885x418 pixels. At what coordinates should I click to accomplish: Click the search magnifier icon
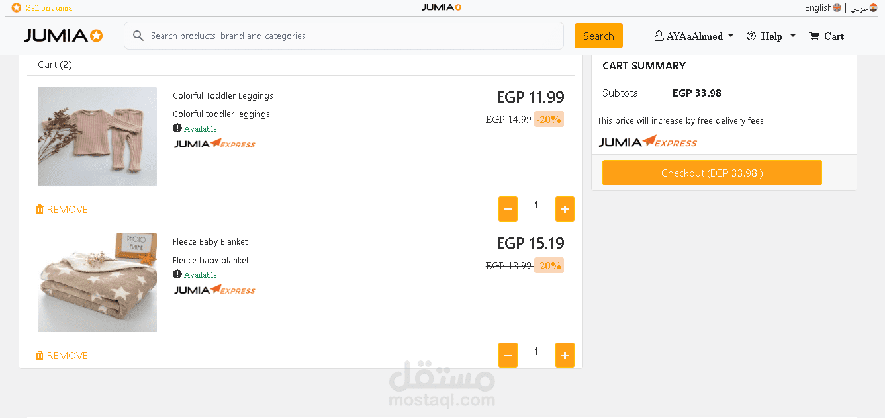tap(138, 36)
